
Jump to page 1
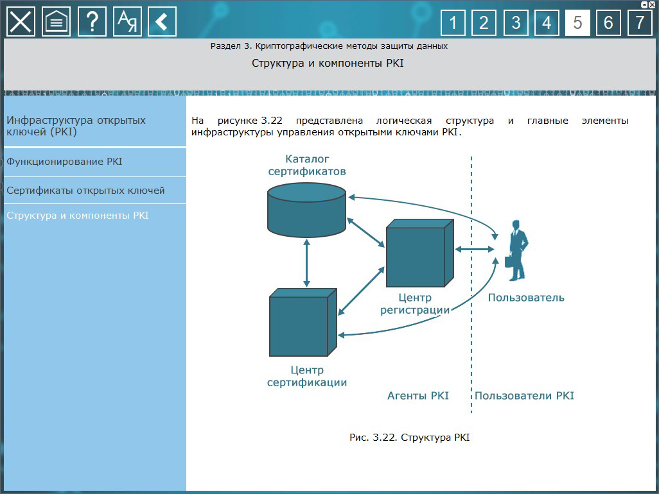[x=453, y=23]
